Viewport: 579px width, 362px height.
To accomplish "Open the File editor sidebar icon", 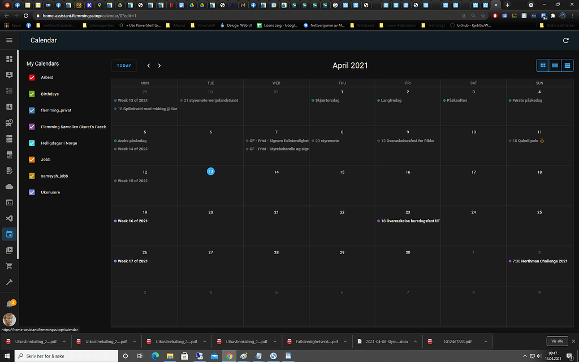I will 8,170.
